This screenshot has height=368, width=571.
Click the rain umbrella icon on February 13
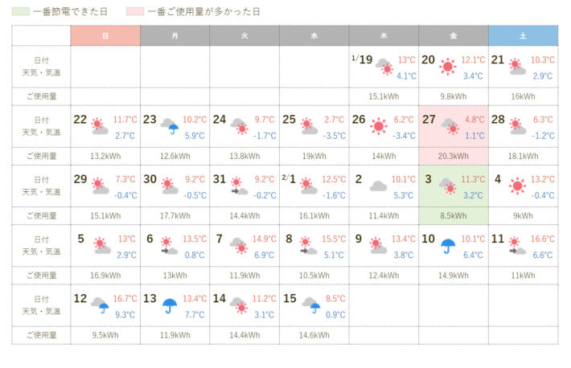coord(170,305)
